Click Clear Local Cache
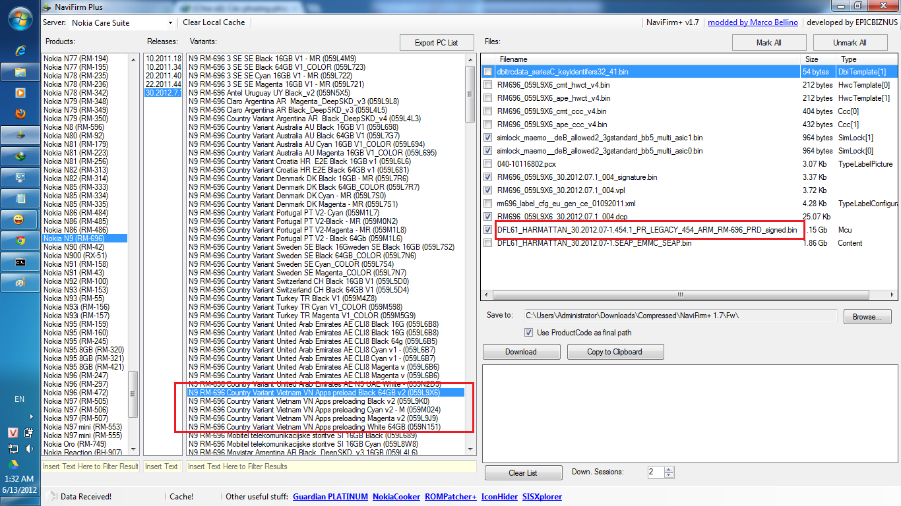This screenshot has height=506, width=901. pyautogui.click(x=214, y=22)
